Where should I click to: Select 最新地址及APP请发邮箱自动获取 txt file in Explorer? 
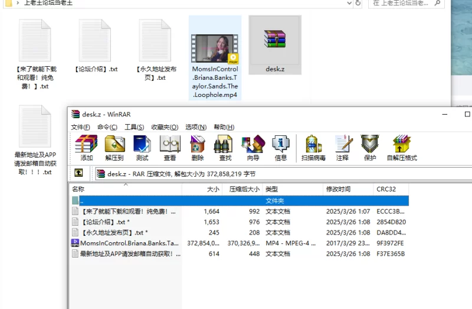pyautogui.click(x=35, y=140)
